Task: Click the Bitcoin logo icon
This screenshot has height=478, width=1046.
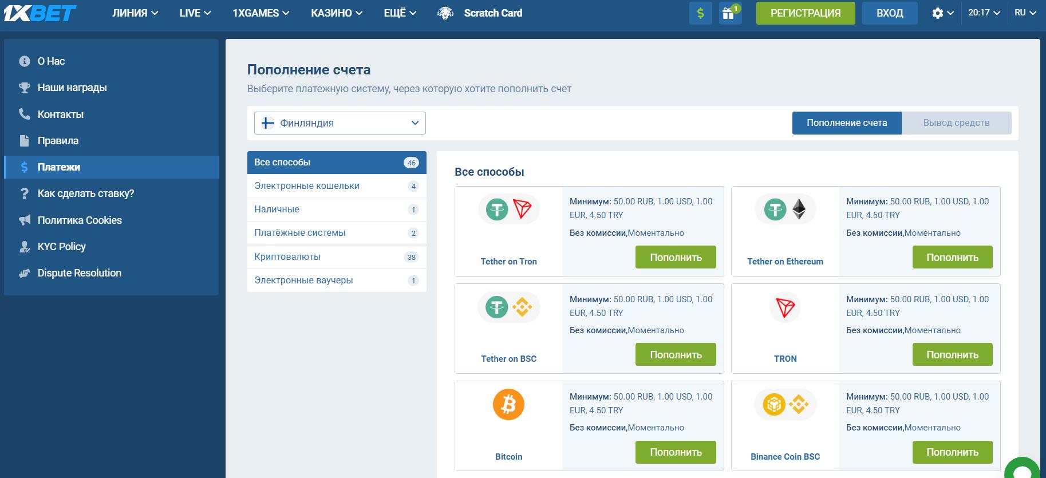Action: pos(508,405)
